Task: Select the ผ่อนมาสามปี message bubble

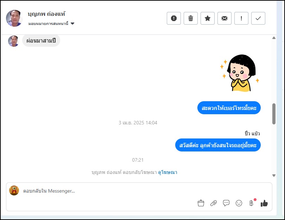Action: [x=41, y=40]
